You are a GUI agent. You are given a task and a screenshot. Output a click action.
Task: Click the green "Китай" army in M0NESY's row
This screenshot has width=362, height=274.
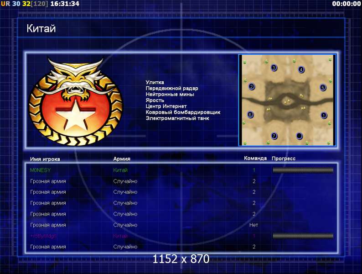click(120, 170)
